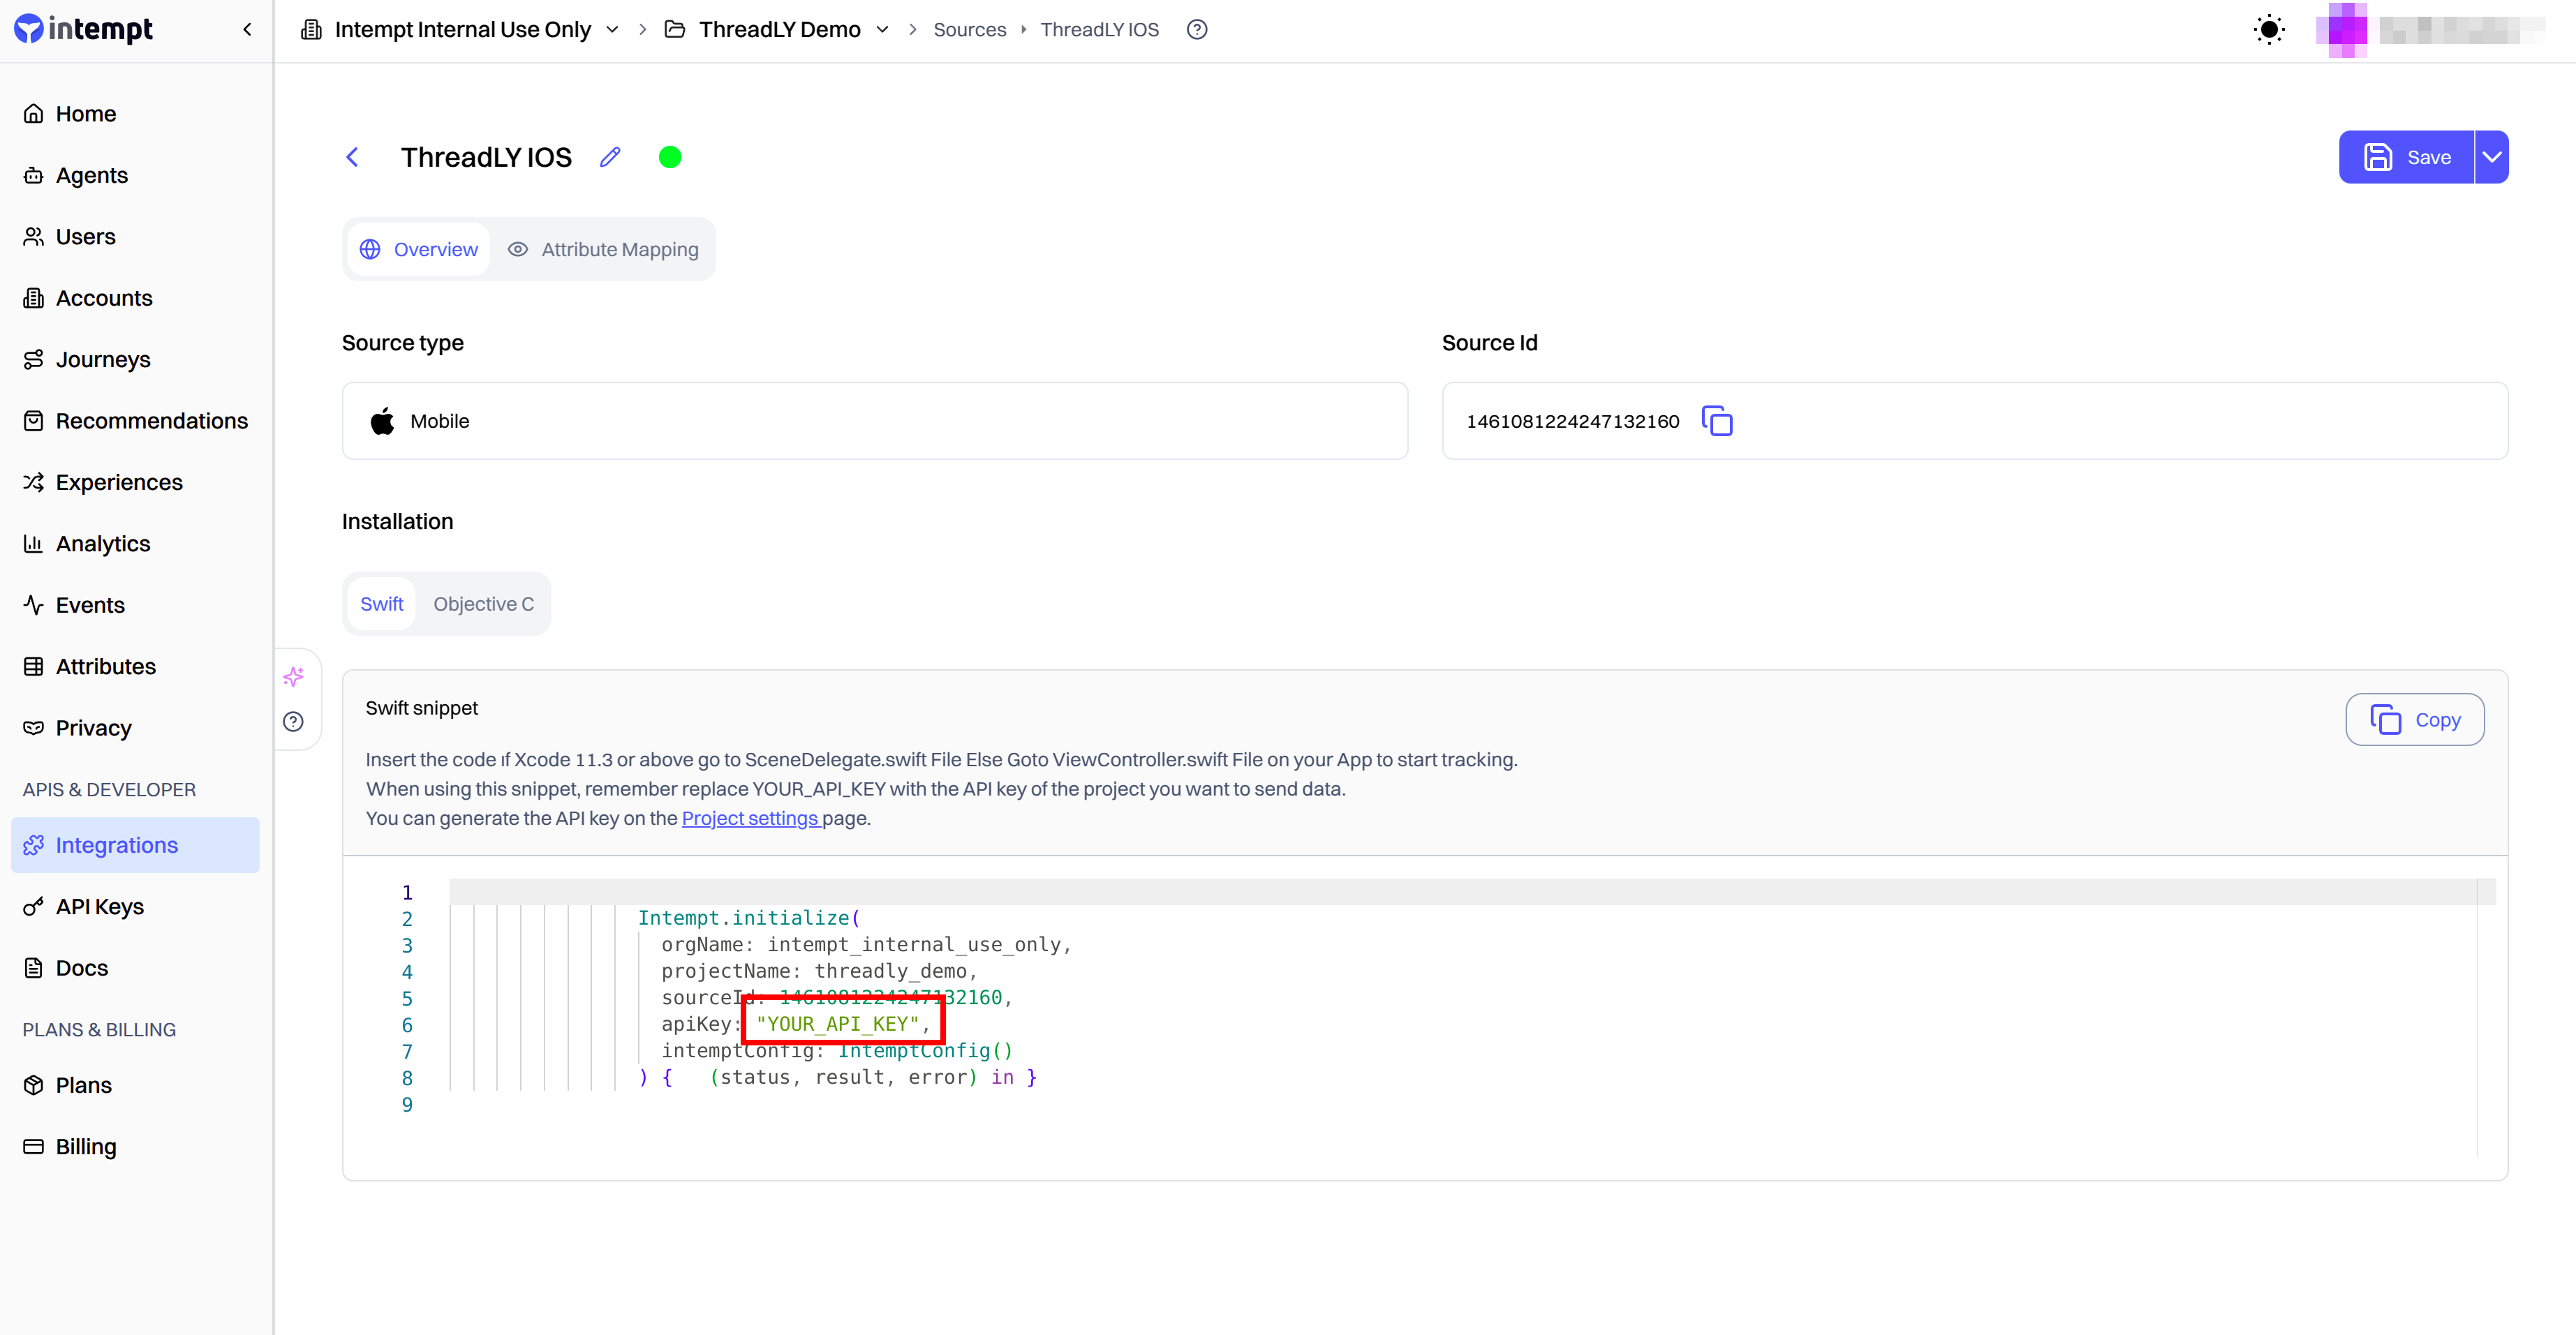
Task: Edit the source name with the pencil icon
Action: pos(610,157)
